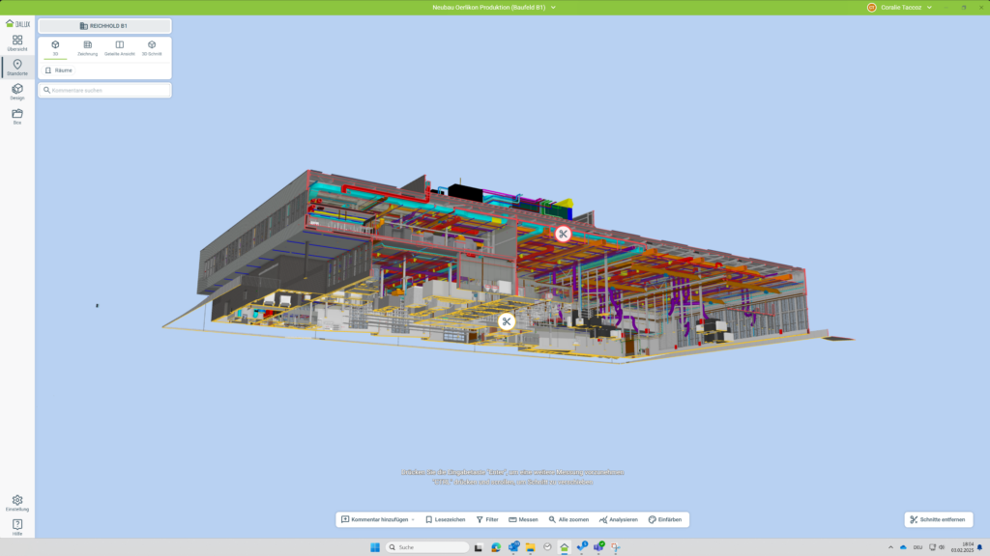Click the upper scissors section marker
Viewport: 990px width, 556px height.
point(563,234)
